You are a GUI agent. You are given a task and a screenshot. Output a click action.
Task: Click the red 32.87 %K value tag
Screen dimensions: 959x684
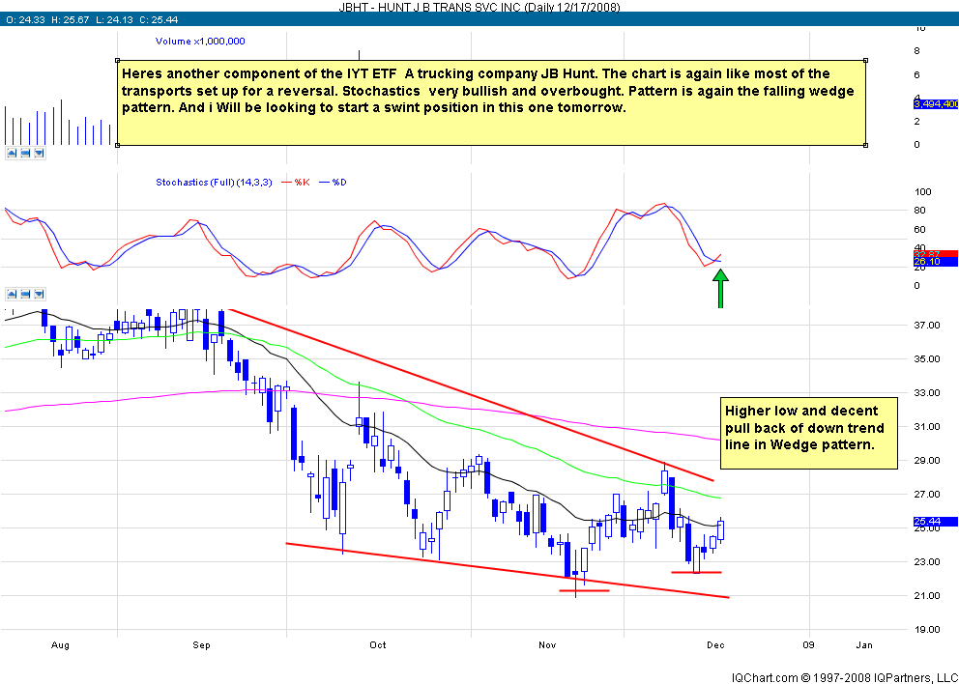[935, 254]
